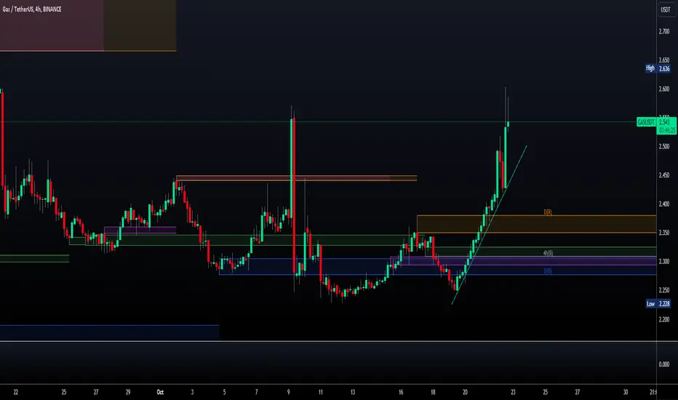Click the 2.600 price axis value
The height and width of the screenshot is (400, 678).
[x=664, y=89]
